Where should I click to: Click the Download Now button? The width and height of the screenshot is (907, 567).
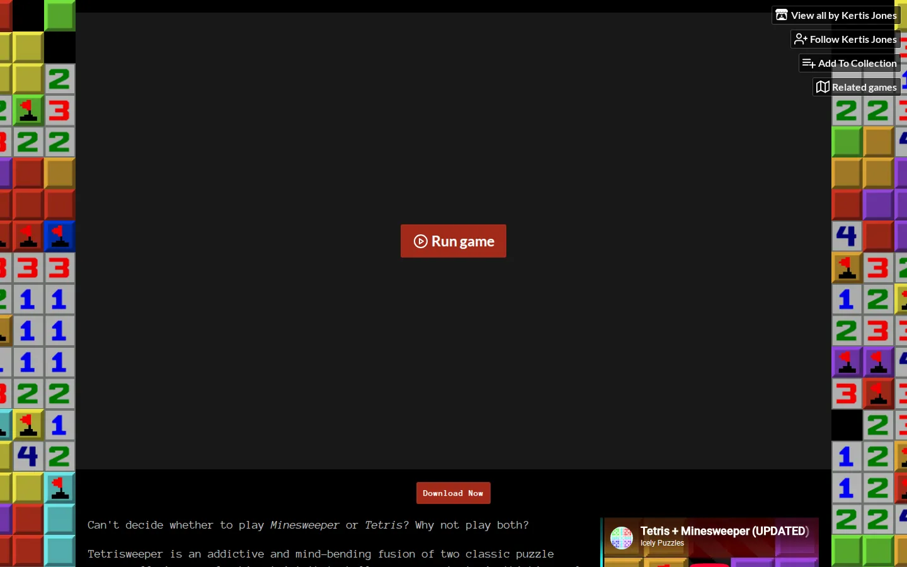coord(453,493)
